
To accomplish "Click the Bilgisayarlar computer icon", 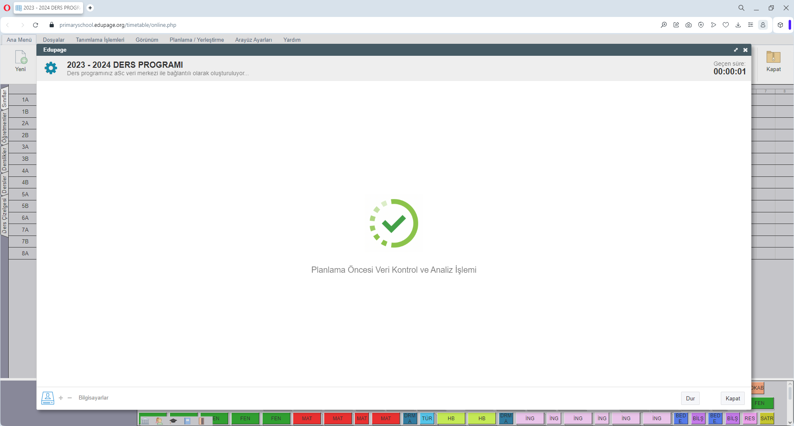I will coord(48,398).
